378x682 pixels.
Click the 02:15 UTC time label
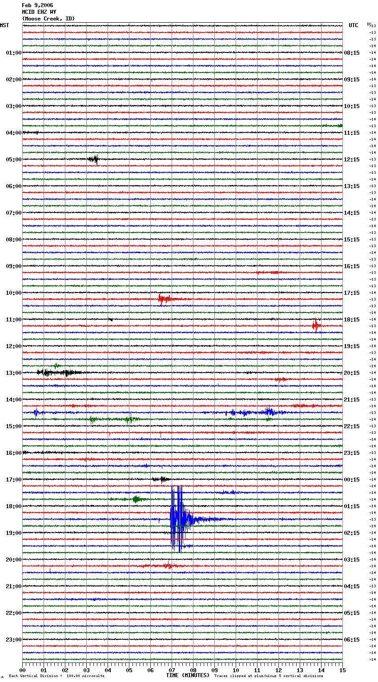click(352, 533)
